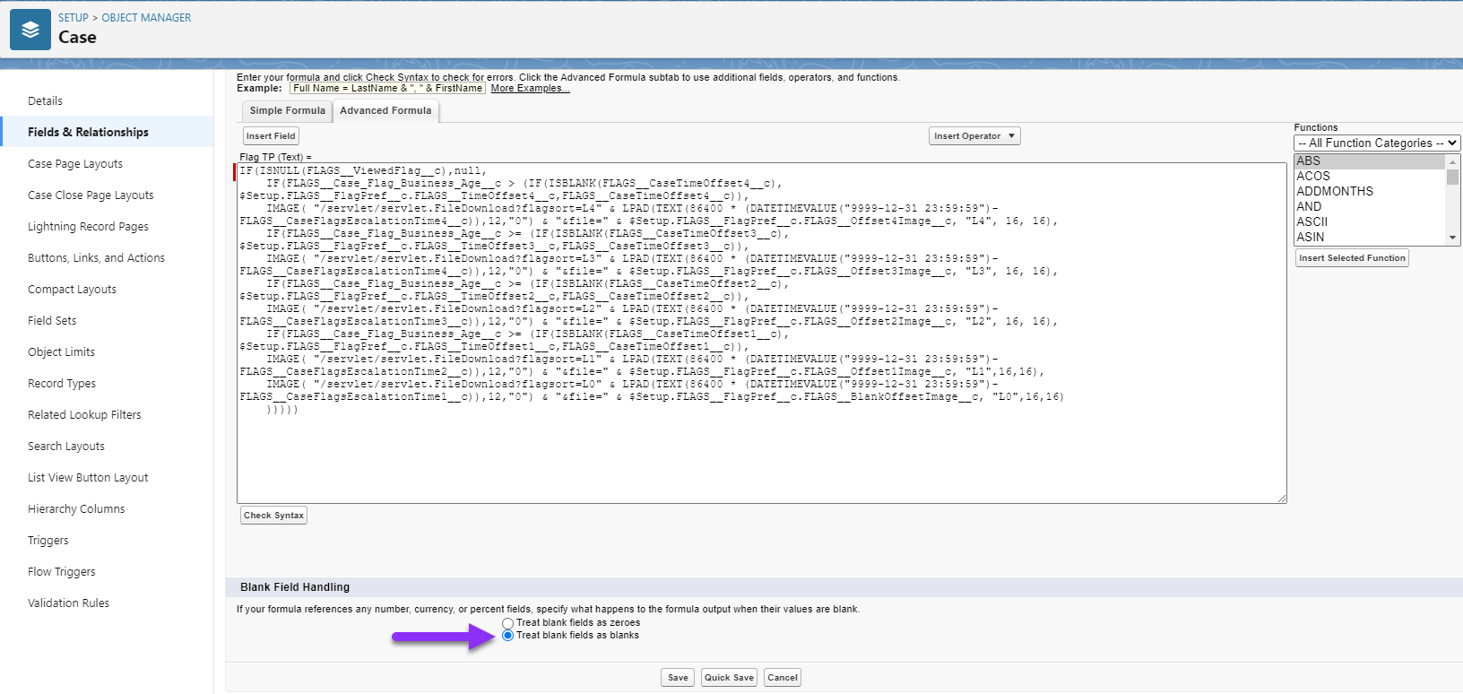Open the More Examples link
Viewport: 1463px width, 694px height.
530,89
